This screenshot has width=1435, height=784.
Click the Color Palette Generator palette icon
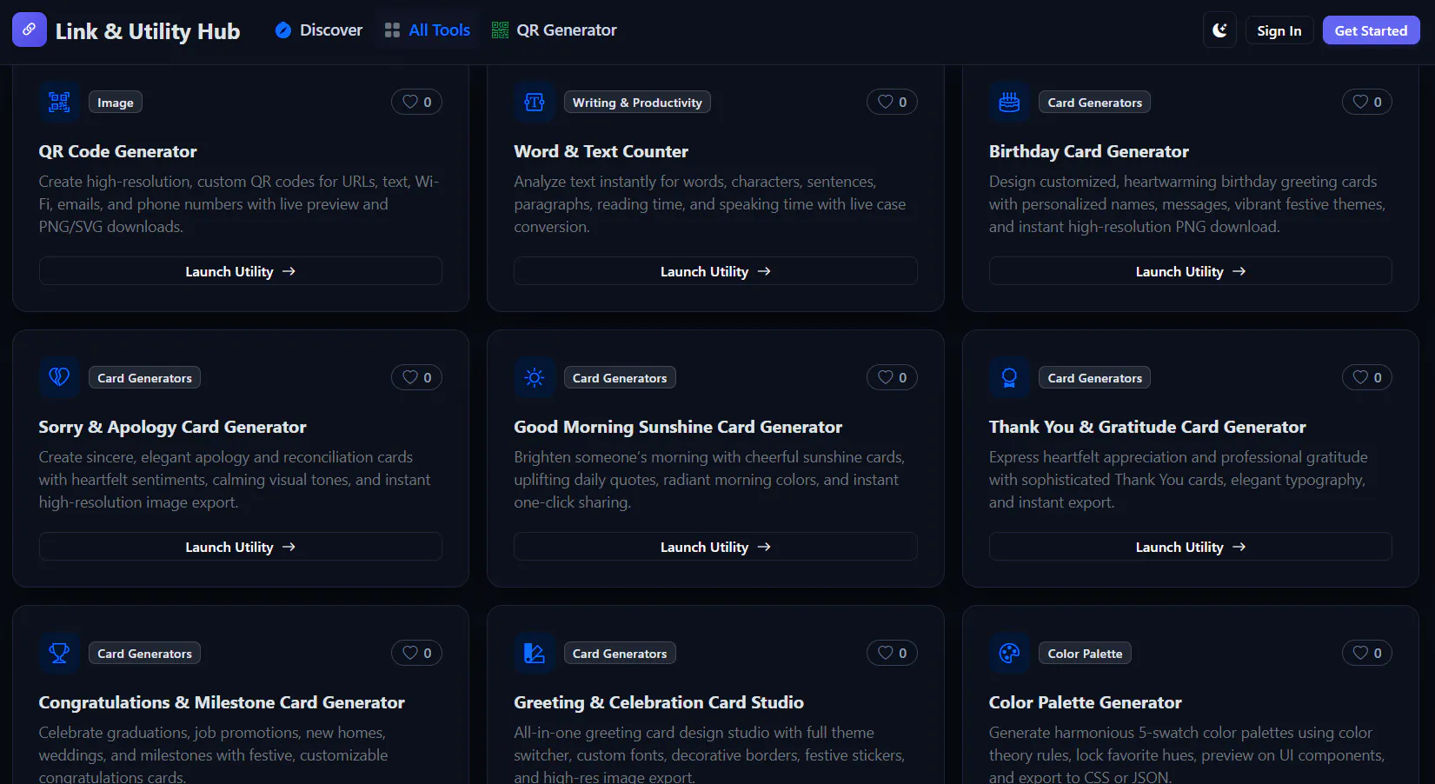pos(1009,654)
